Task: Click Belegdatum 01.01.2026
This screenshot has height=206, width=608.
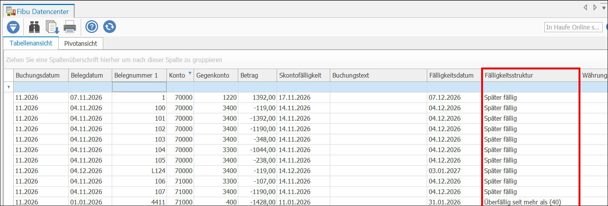Action: 90,202
